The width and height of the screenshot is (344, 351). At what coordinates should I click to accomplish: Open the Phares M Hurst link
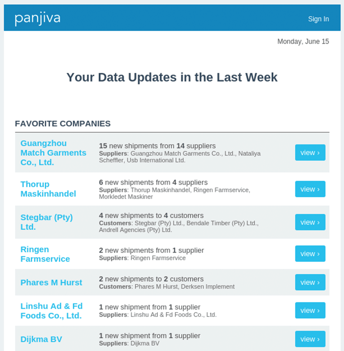51,282
